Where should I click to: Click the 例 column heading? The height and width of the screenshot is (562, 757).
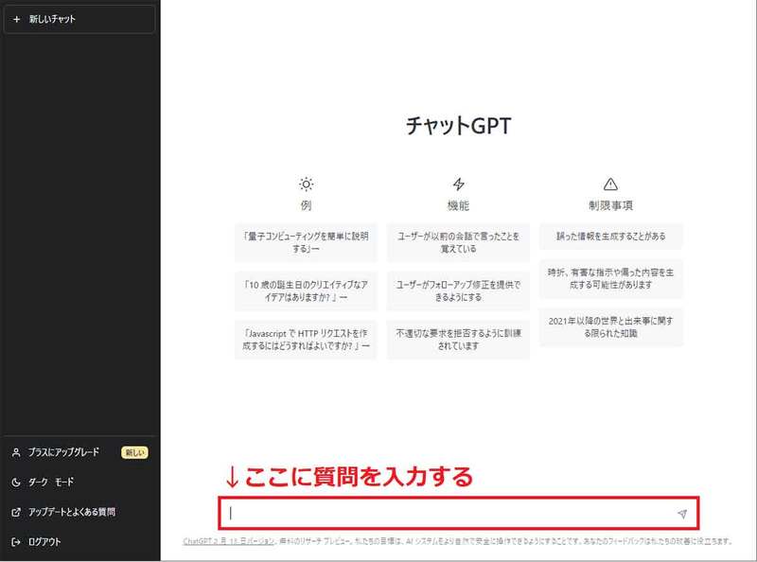306,205
